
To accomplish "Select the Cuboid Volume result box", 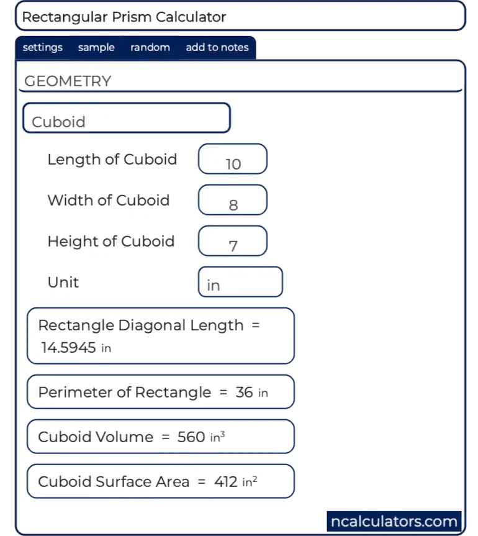I will [160, 437].
